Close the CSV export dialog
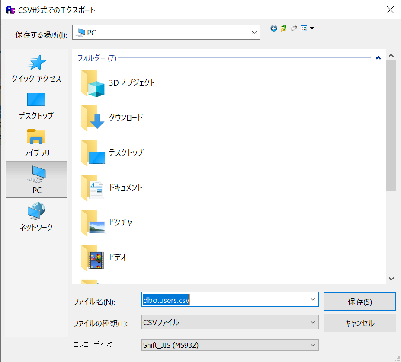The width and height of the screenshot is (401, 362). 390,10
